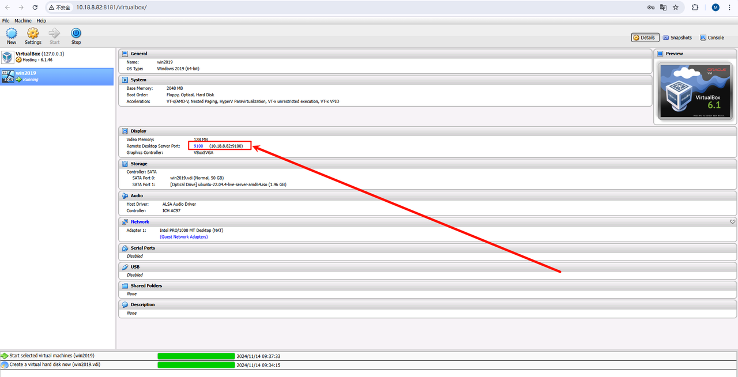Click the General section title
The height and width of the screenshot is (377, 738).
139,54
